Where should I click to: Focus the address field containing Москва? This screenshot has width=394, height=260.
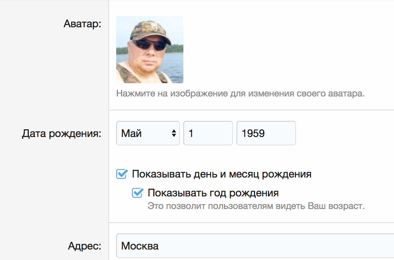[245, 246]
